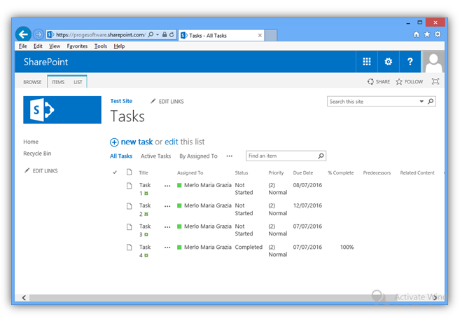Switch to the BROWSE ribbon tab
460x319 pixels.
point(32,82)
